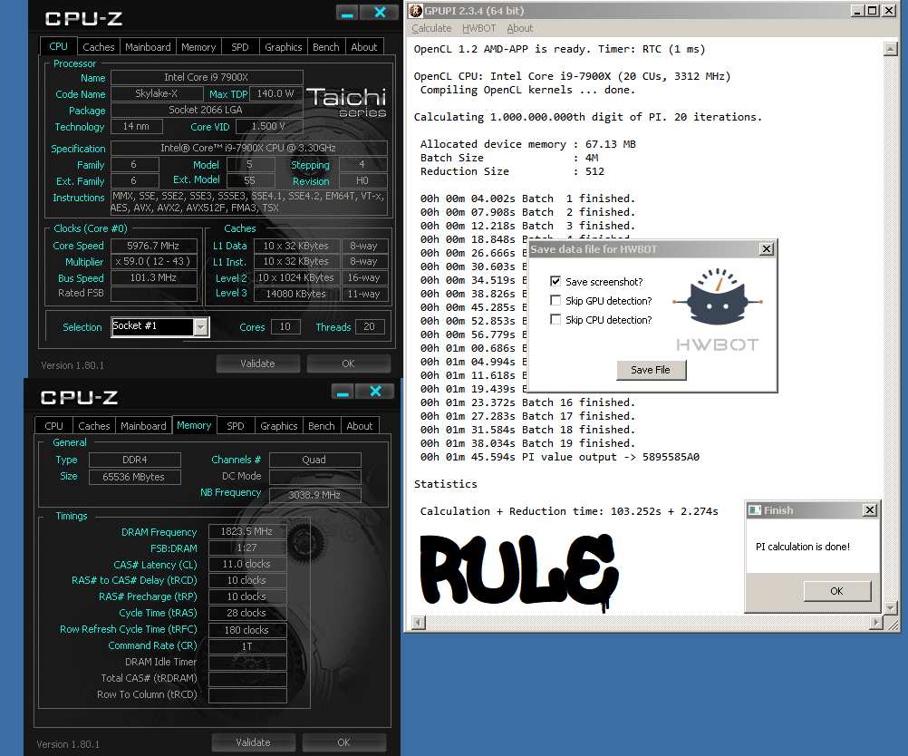Image resolution: width=908 pixels, height=756 pixels.
Task: Switch to Graphics tab in top CPU-Z
Action: (x=283, y=47)
